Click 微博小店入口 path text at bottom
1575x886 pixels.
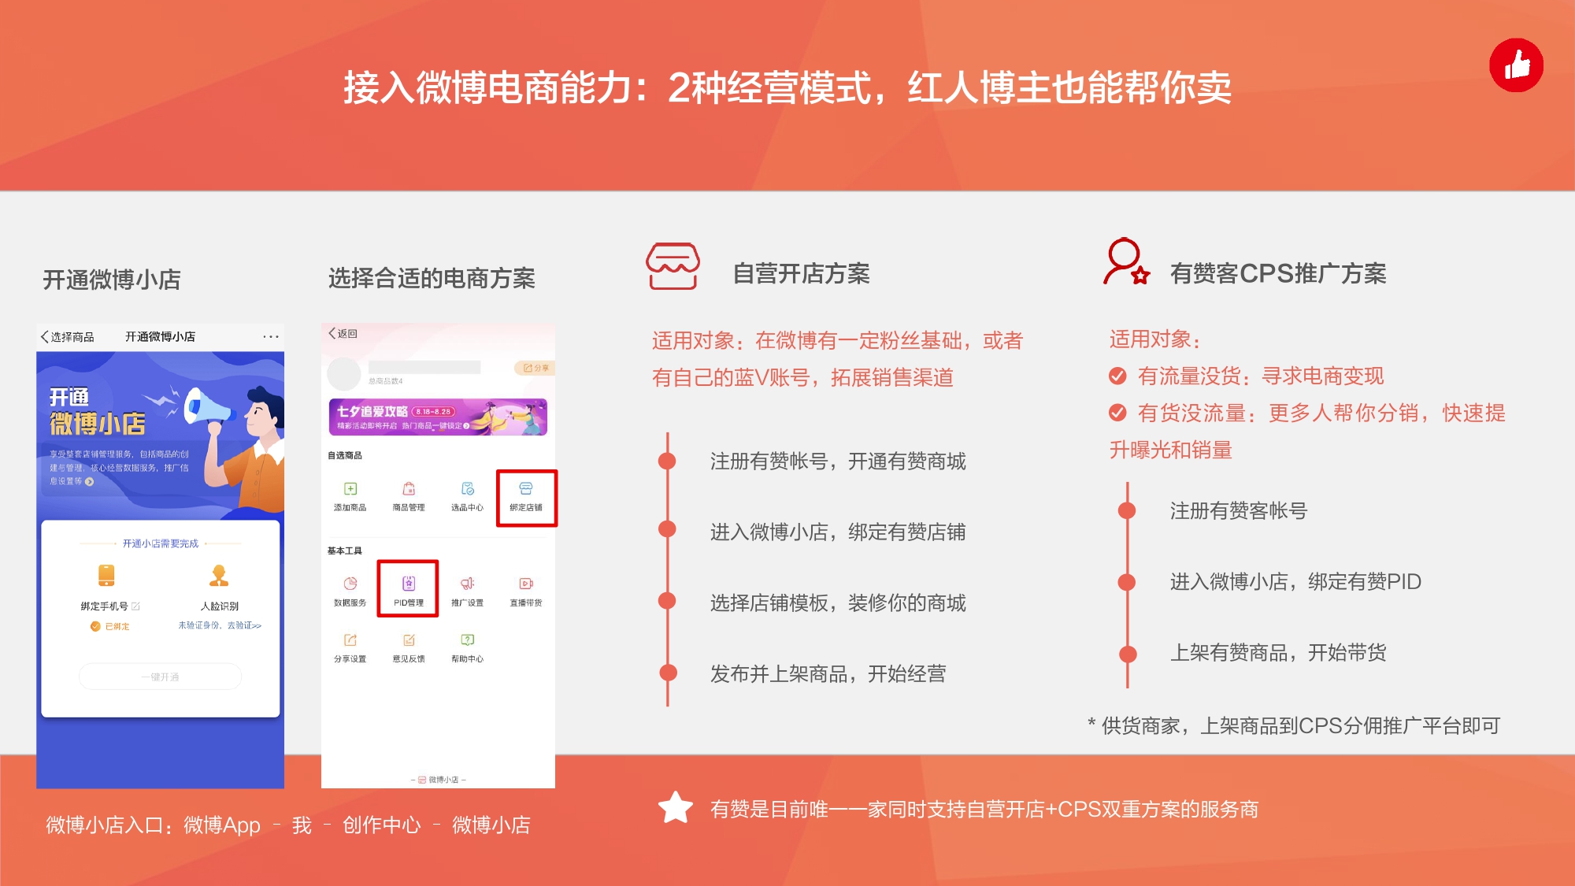pyautogui.click(x=288, y=825)
